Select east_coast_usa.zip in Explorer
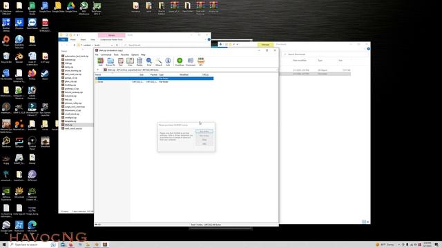Image resolution: width=442 pixels, height=248 pixels. pos(71,74)
